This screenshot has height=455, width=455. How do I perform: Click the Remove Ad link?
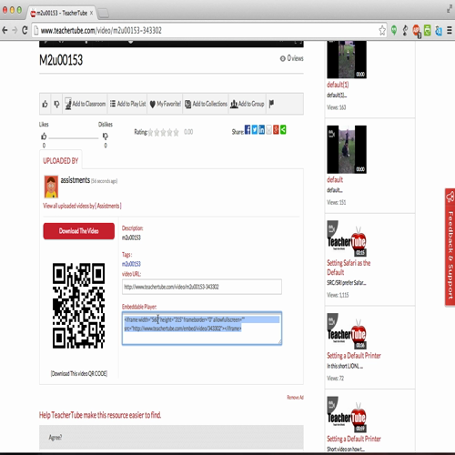(x=295, y=397)
